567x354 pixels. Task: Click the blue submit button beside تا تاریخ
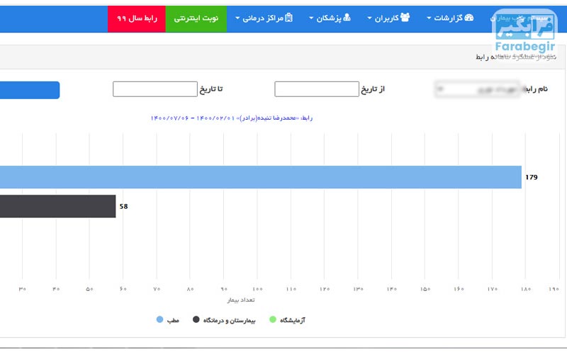[30, 90]
